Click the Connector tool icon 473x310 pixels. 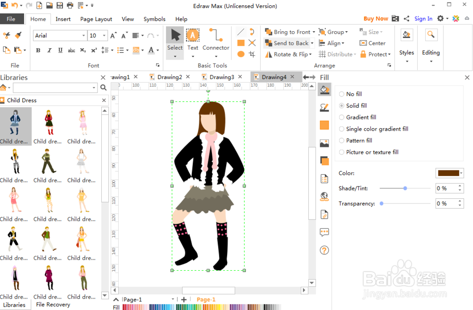click(216, 36)
